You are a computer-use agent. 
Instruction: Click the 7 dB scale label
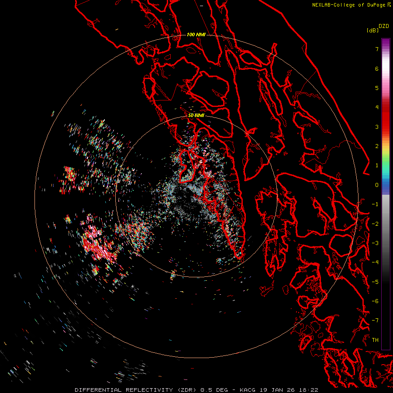[377, 49]
